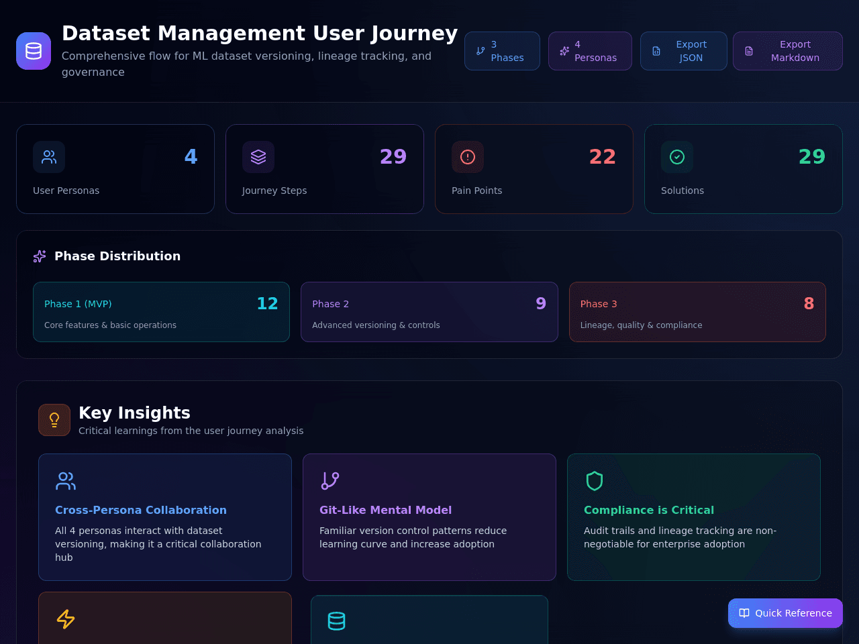Click 'Advanced versioning & controls' text
The image size is (859, 644).
tap(376, 325)
